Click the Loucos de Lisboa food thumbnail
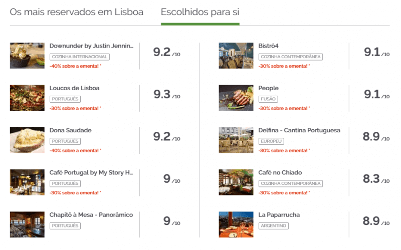Viewport: 401px width, 250px height. 27,98
